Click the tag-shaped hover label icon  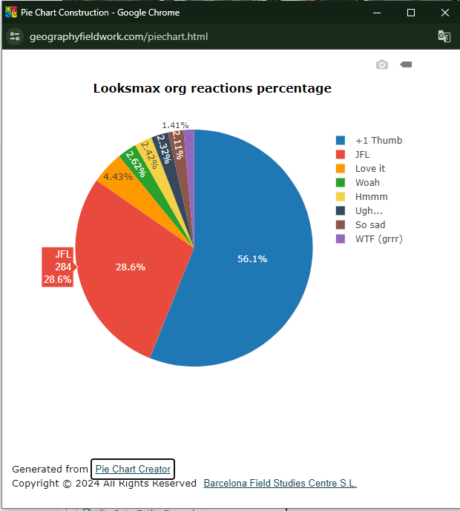point(406,65)
